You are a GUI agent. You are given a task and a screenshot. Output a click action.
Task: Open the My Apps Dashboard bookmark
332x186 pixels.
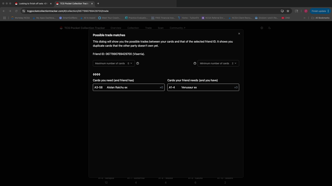[x=44, y=18]
